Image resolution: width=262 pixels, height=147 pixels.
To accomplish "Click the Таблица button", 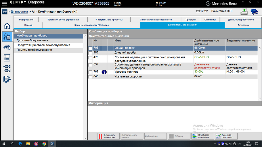I will pos(179,136).
